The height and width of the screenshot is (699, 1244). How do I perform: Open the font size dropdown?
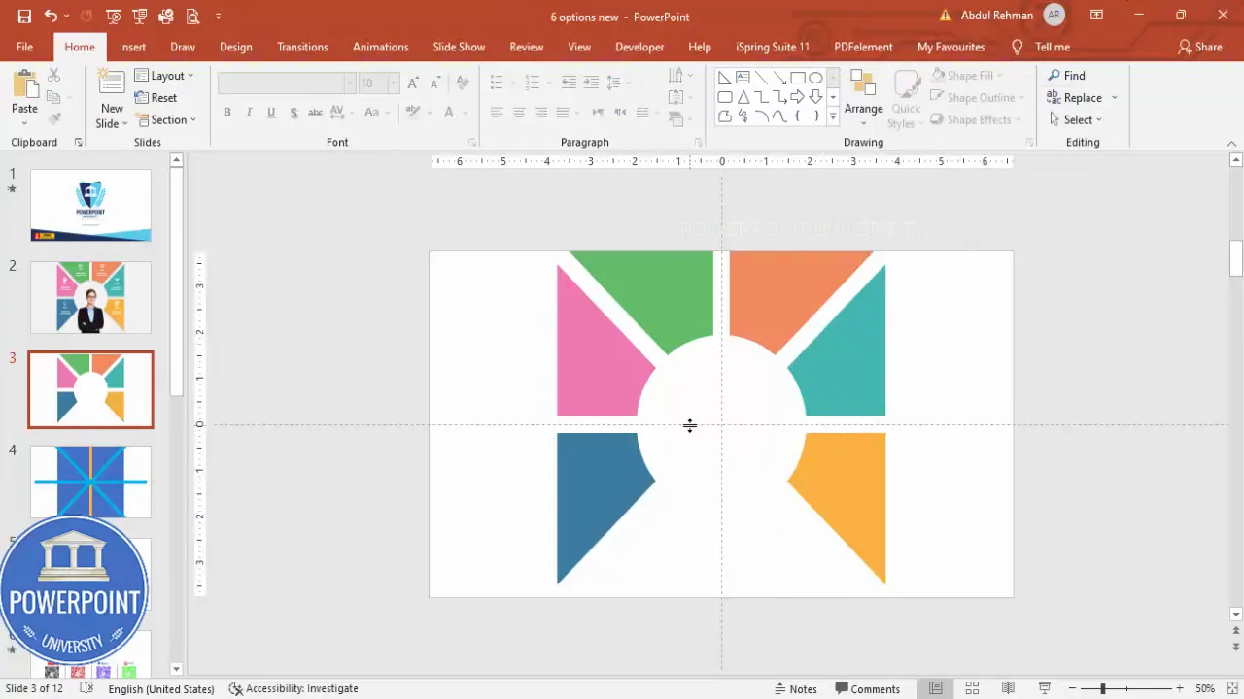[x=394, y=83]
